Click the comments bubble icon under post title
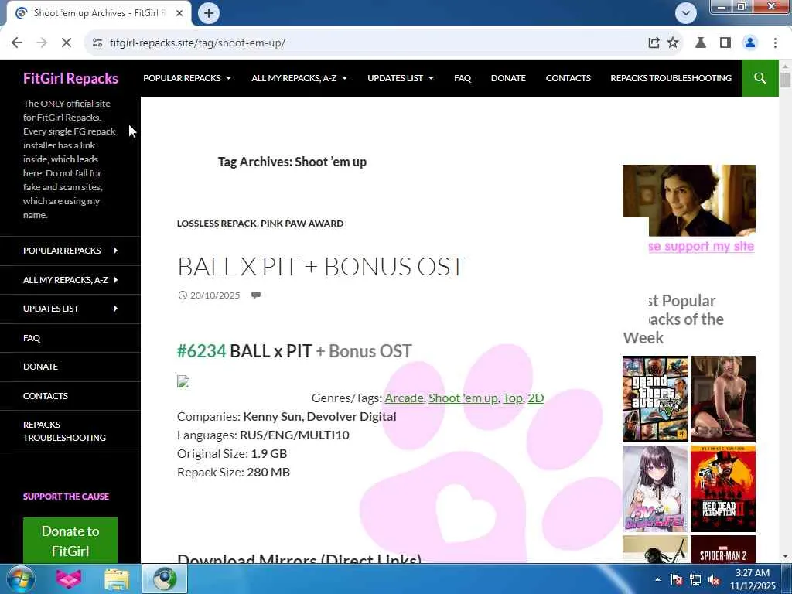 click(256, 295)
